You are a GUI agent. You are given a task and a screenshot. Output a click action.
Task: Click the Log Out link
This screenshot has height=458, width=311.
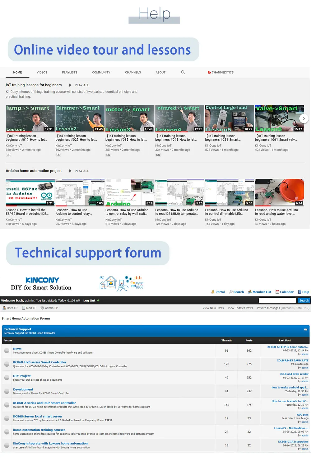[89, 301]
